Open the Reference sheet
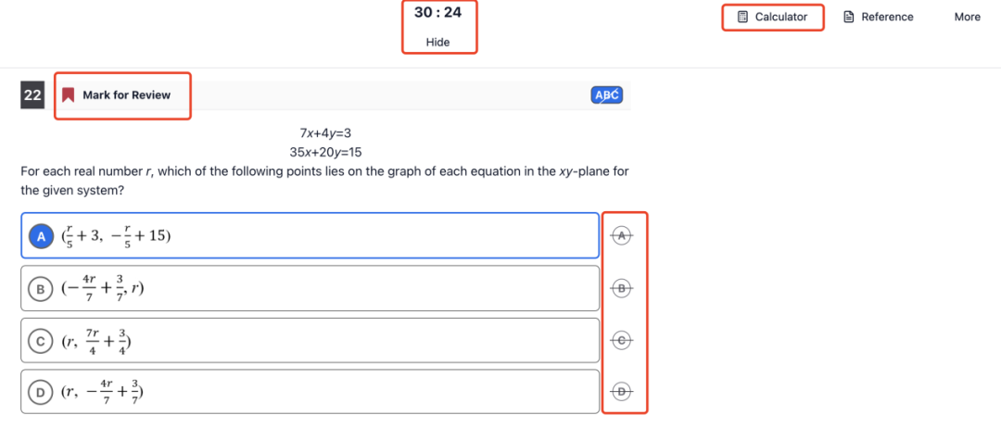Image resolution: width=1001 pixels, height=428 pixels. point(878,18)
